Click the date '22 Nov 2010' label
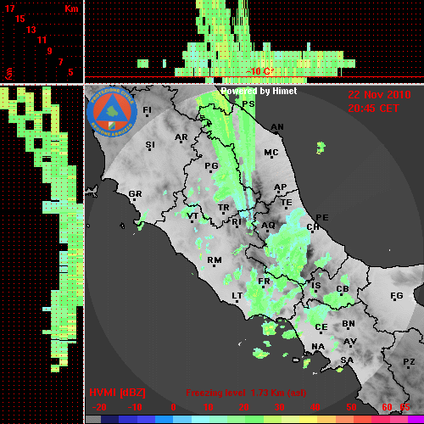The height and width of the screenshot is (424, 424). tap(379, 95)
